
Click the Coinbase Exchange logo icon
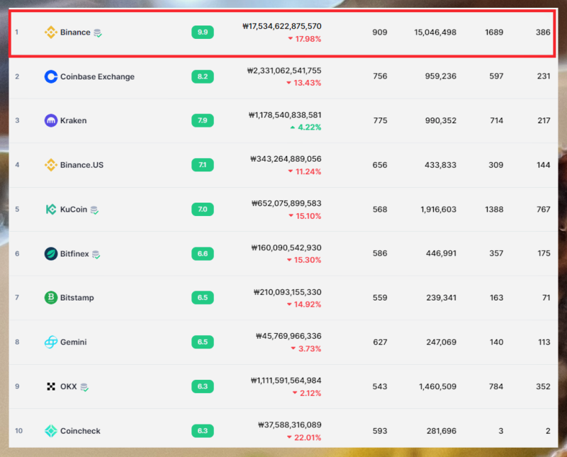click(x=50, y=77)
